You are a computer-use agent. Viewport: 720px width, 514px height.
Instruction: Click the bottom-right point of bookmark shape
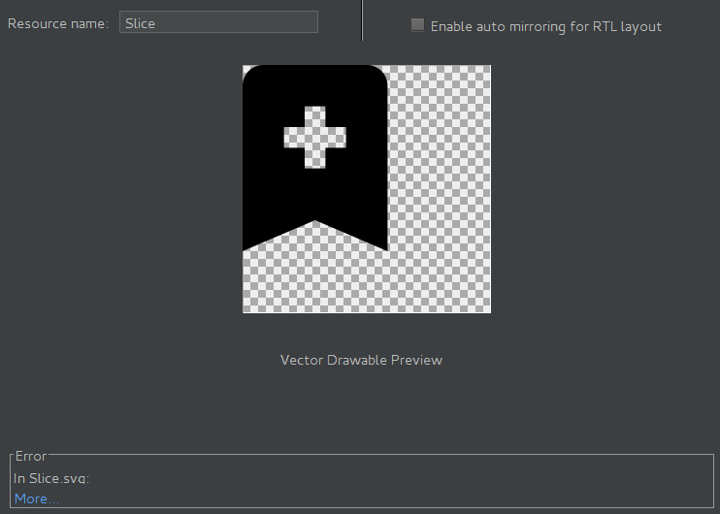385,246
